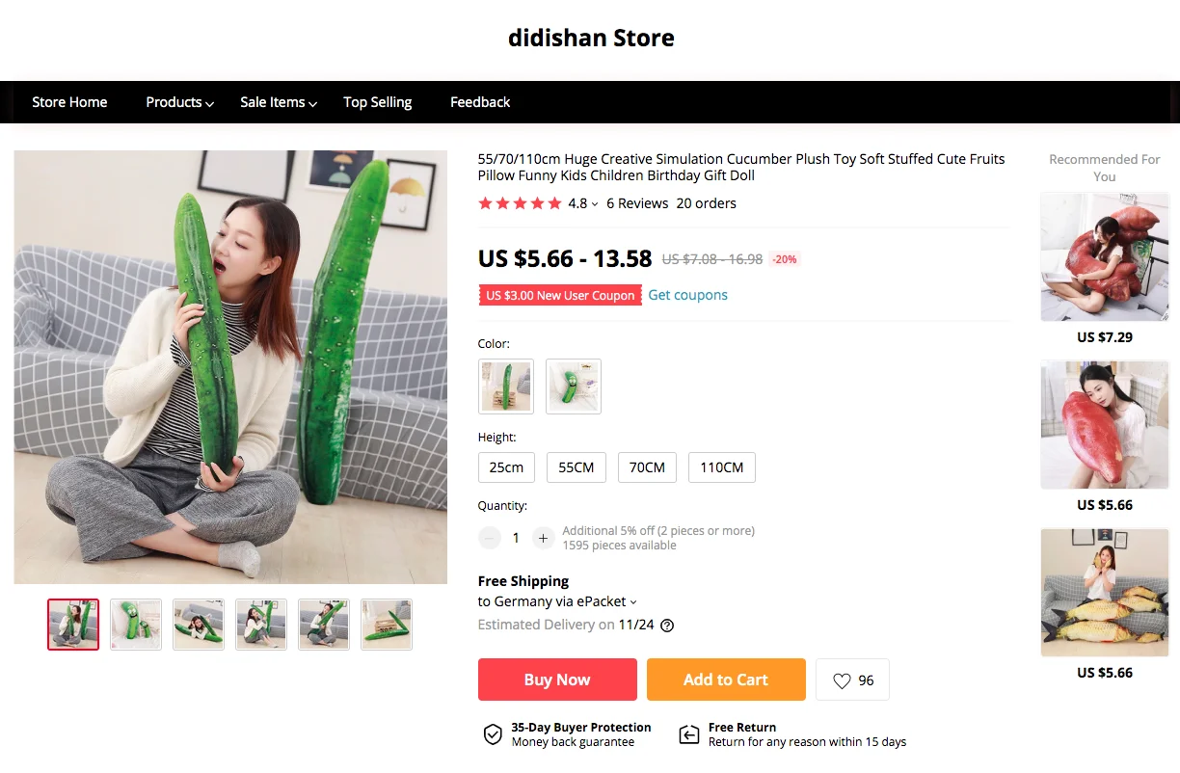The height and width of the screenshot is (773, 1180).
Task: Click the wishlist heart icon
Action: coord(842,680)
